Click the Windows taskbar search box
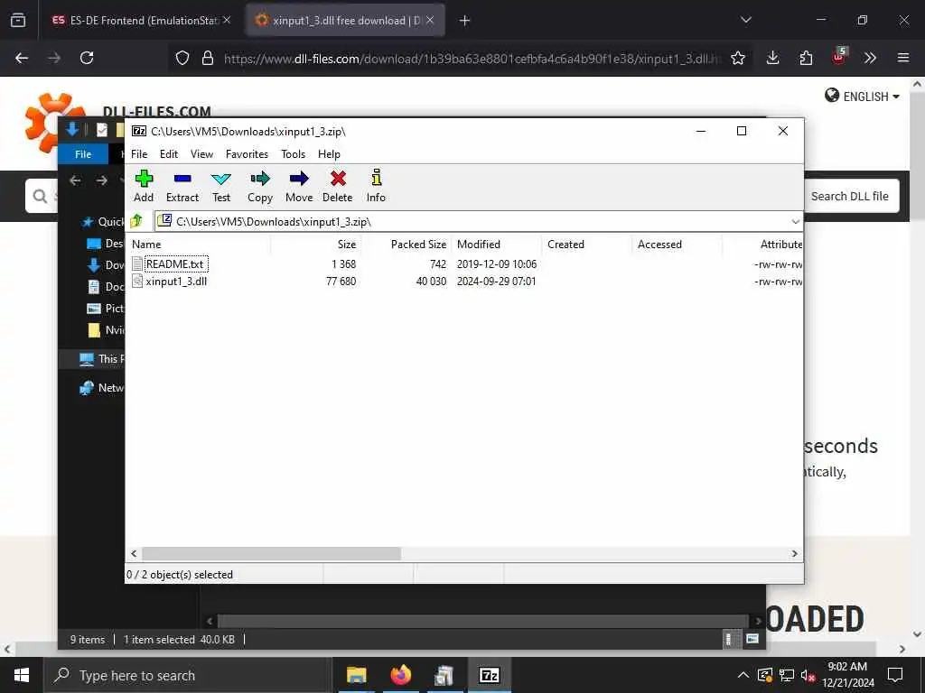This screenshot has height=693, width=925. [189, 675]
